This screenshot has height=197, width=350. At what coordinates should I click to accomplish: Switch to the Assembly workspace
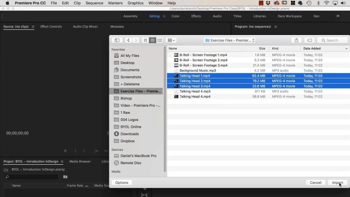click(130, 16)
